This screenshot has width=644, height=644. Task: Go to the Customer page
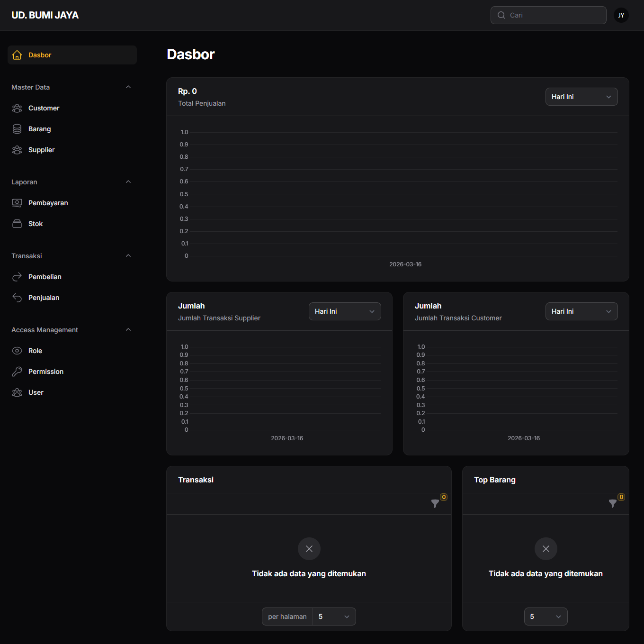44,108
